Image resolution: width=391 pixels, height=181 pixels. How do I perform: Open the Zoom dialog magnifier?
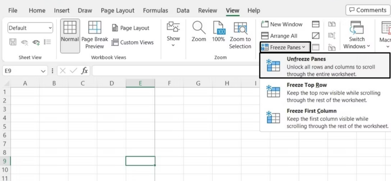click(x=199, y=32)
